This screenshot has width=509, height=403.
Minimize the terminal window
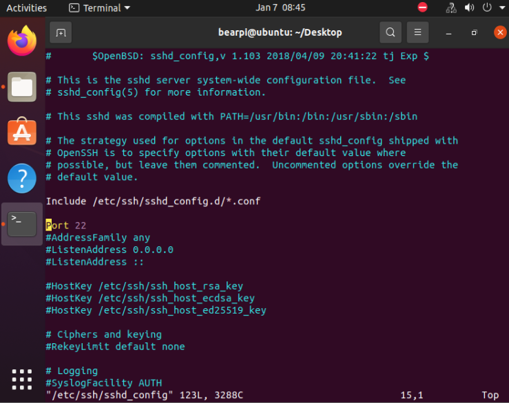coord(449,32)
